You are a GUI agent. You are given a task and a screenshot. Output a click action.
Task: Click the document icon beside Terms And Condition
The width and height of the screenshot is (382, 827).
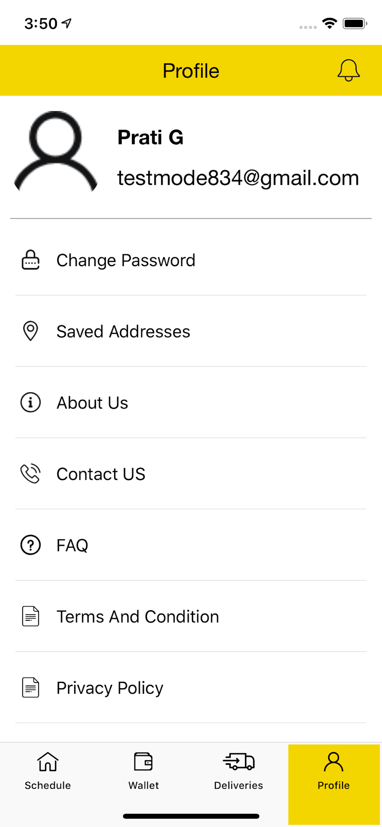pos(31,616)
